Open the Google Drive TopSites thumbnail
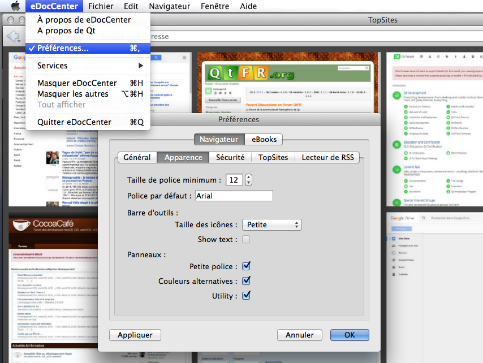Screen dimensions: 483x363 pyautogui.click(x=434, y=288)
